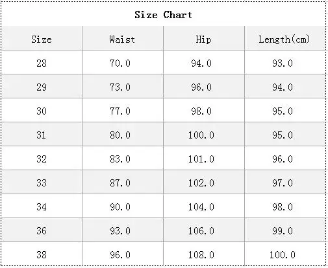Image resolution: width=328 pixels, height=268 pixels.
Task: Click waist value 73.0
Action: click(120, 87)
